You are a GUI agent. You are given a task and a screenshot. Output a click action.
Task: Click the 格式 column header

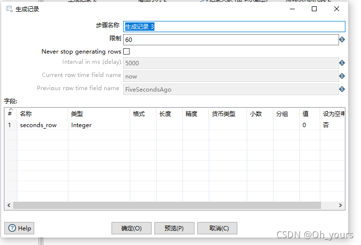click(143, 113)
